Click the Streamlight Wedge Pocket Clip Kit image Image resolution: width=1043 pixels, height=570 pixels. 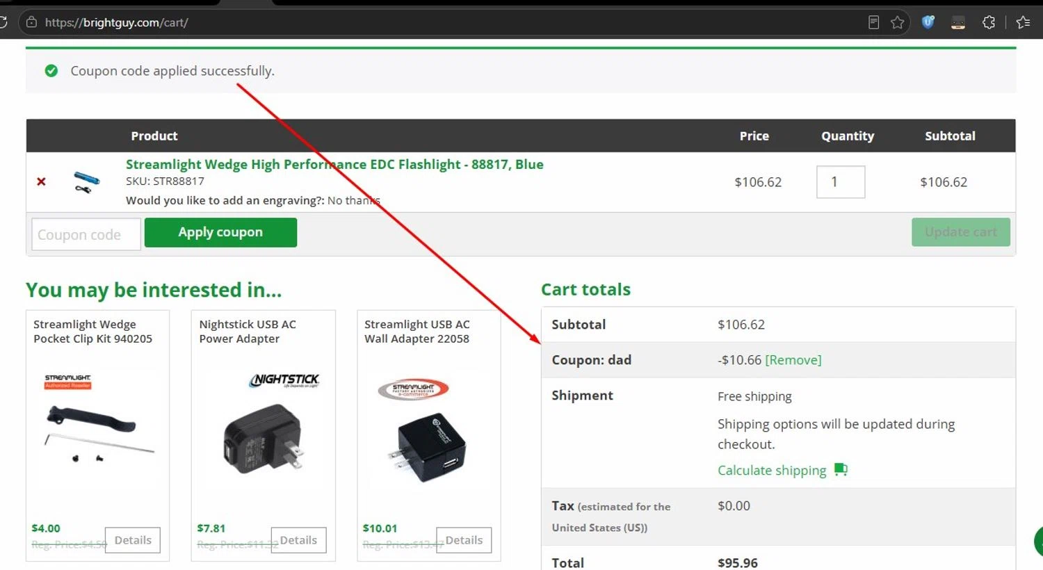pos(98,419)
